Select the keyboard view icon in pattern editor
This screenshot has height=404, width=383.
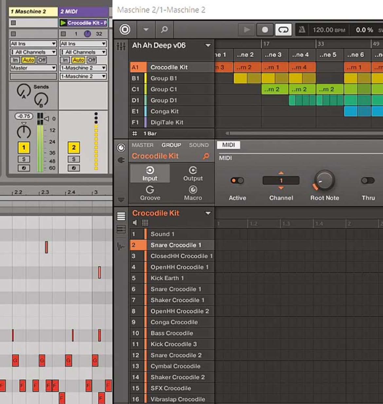[121, 229]
